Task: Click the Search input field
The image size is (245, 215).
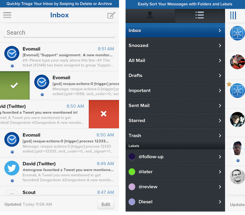Action: point(59,33)
